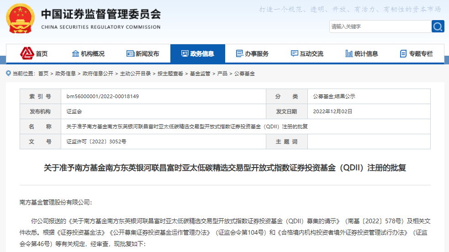Click the newspaper icon beside 新闻发布
Image resolution: width=449 pixels, height=252 pixels.
(130, 53)
